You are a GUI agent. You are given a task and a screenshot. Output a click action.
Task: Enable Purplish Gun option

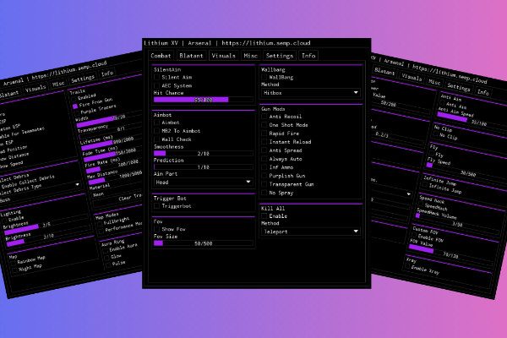[x=264, y=176]
